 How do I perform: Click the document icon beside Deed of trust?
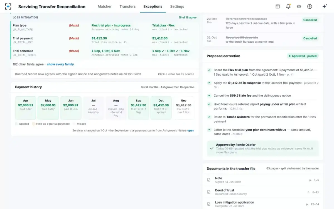(x=209, y=192)
